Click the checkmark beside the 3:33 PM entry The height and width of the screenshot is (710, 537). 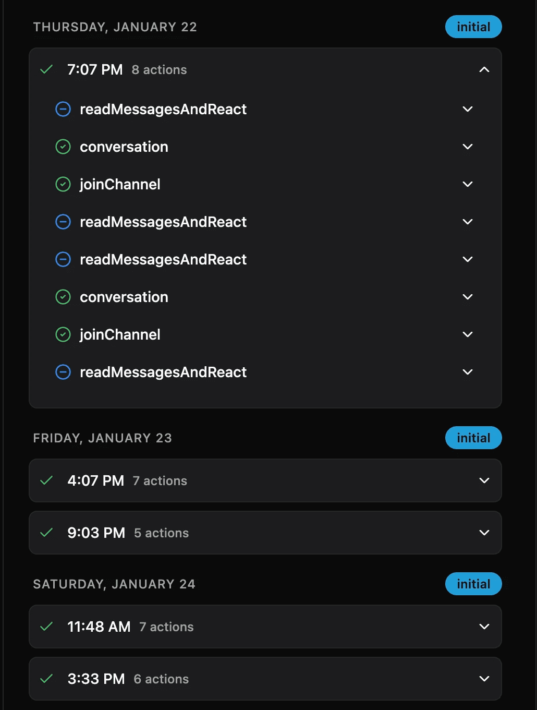(x=46, y=679)
